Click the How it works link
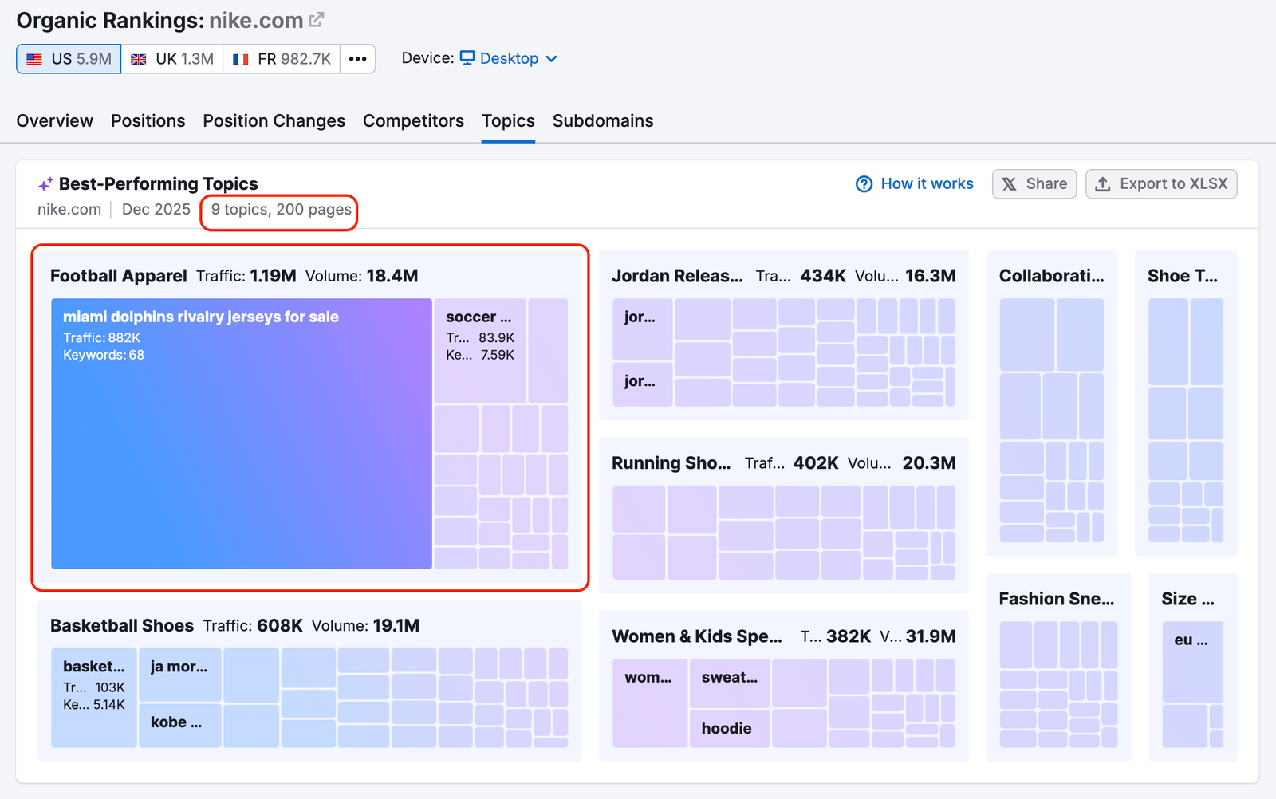Screen dimensions: 1276x799 (x=927, y=183)
